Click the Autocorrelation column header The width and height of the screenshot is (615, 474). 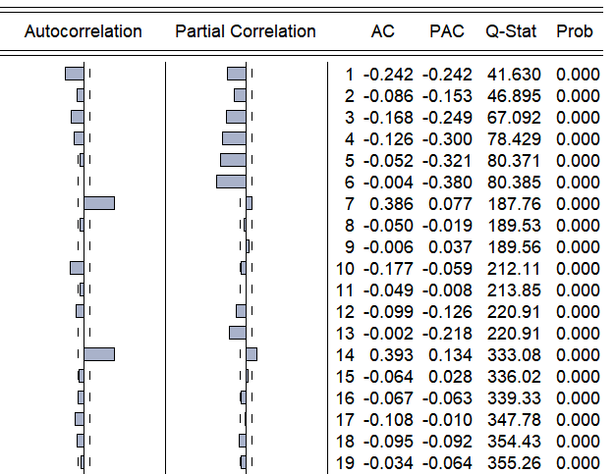coord(83,31)
